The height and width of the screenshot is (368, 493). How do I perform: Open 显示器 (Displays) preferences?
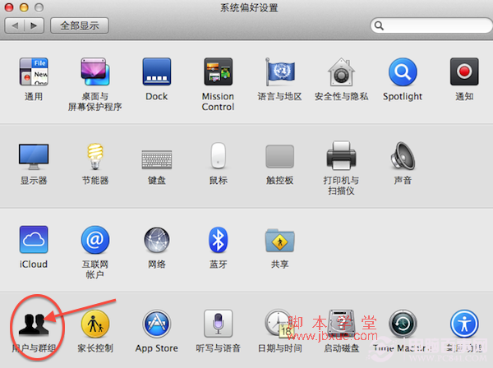coord(34,157)
